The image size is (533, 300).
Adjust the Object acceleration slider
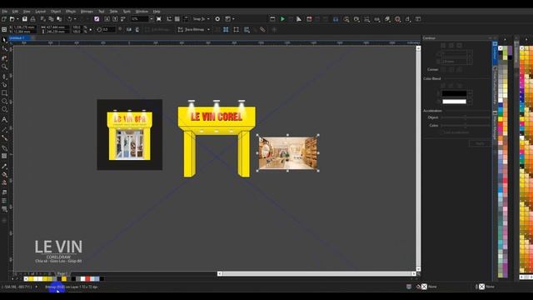coord(466,117)
